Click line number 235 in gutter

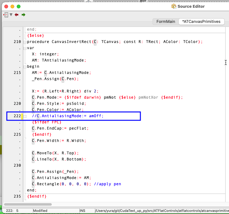(17, 196)
